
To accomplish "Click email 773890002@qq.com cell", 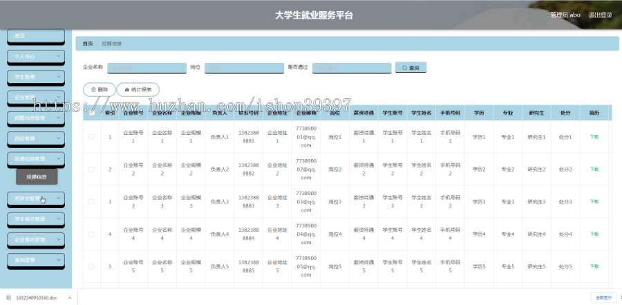I will pyautogui.click(x=306, y=169).
